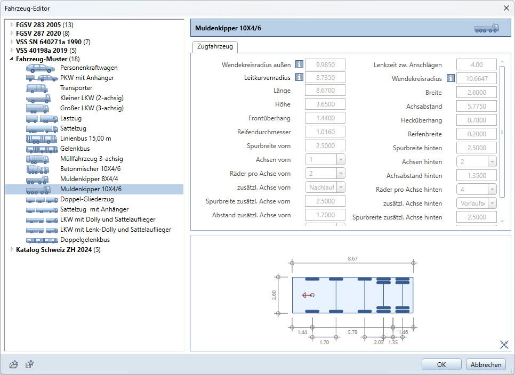
Task: Click the Reifenbreite field 0.2000
Action: 477,134
